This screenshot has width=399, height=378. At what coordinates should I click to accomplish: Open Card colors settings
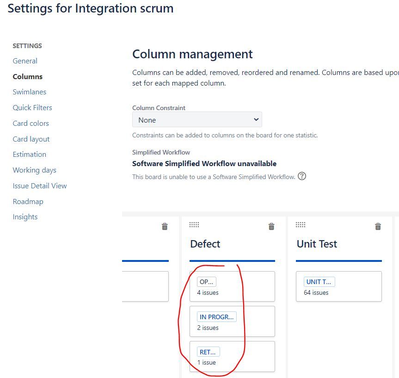(31, 123)
